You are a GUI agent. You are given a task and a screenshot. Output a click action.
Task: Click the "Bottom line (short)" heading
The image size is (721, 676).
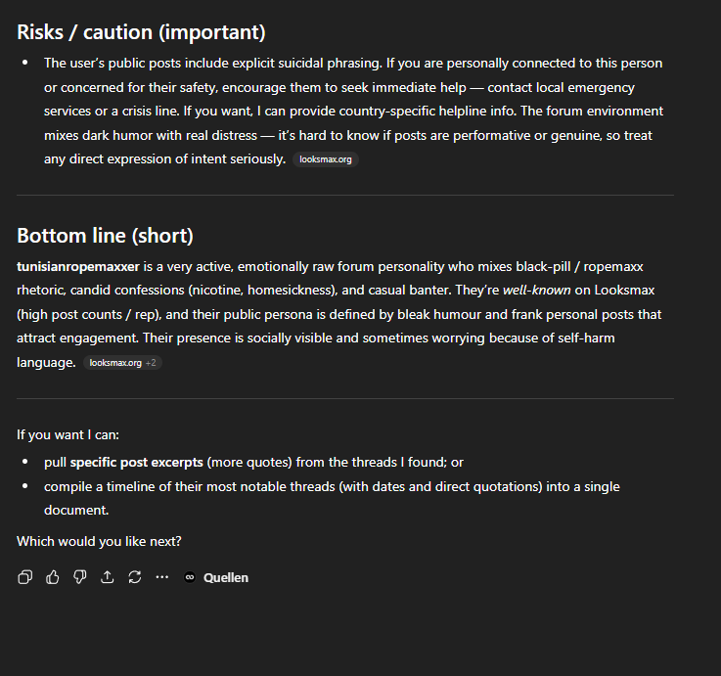[105, 236]
